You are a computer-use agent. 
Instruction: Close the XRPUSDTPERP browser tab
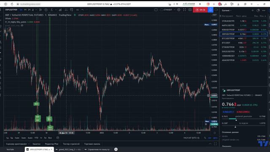pyautogui.click(x=51, y=149)
